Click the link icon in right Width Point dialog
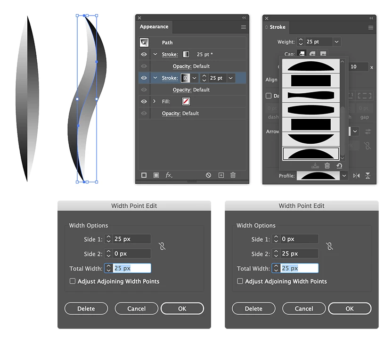 pyautogui.click(x=330, y=246)
